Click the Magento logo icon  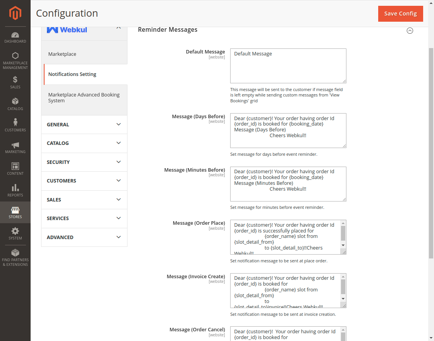(x=15, y=13)
